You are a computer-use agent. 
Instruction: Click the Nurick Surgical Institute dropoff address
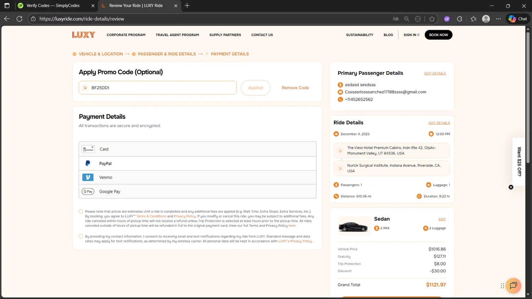(x=392, y=168)
